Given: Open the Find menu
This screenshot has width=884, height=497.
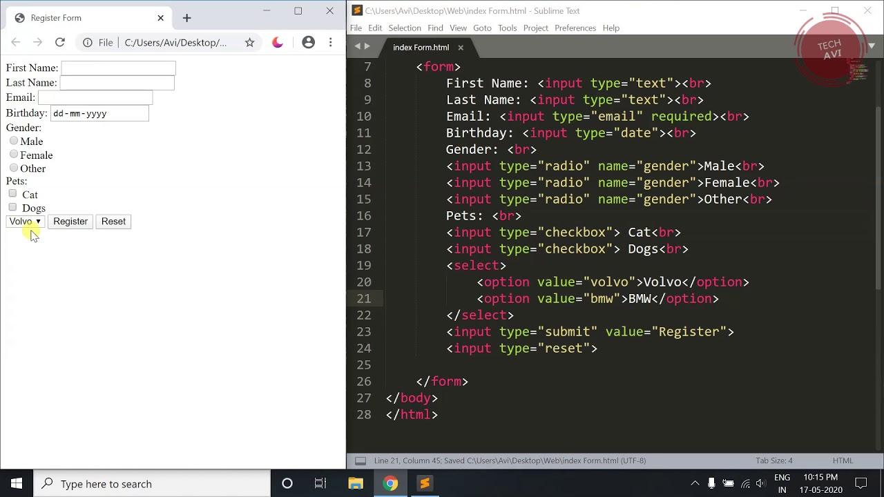Looking at the screenshot, I should (x=435, y=28).
